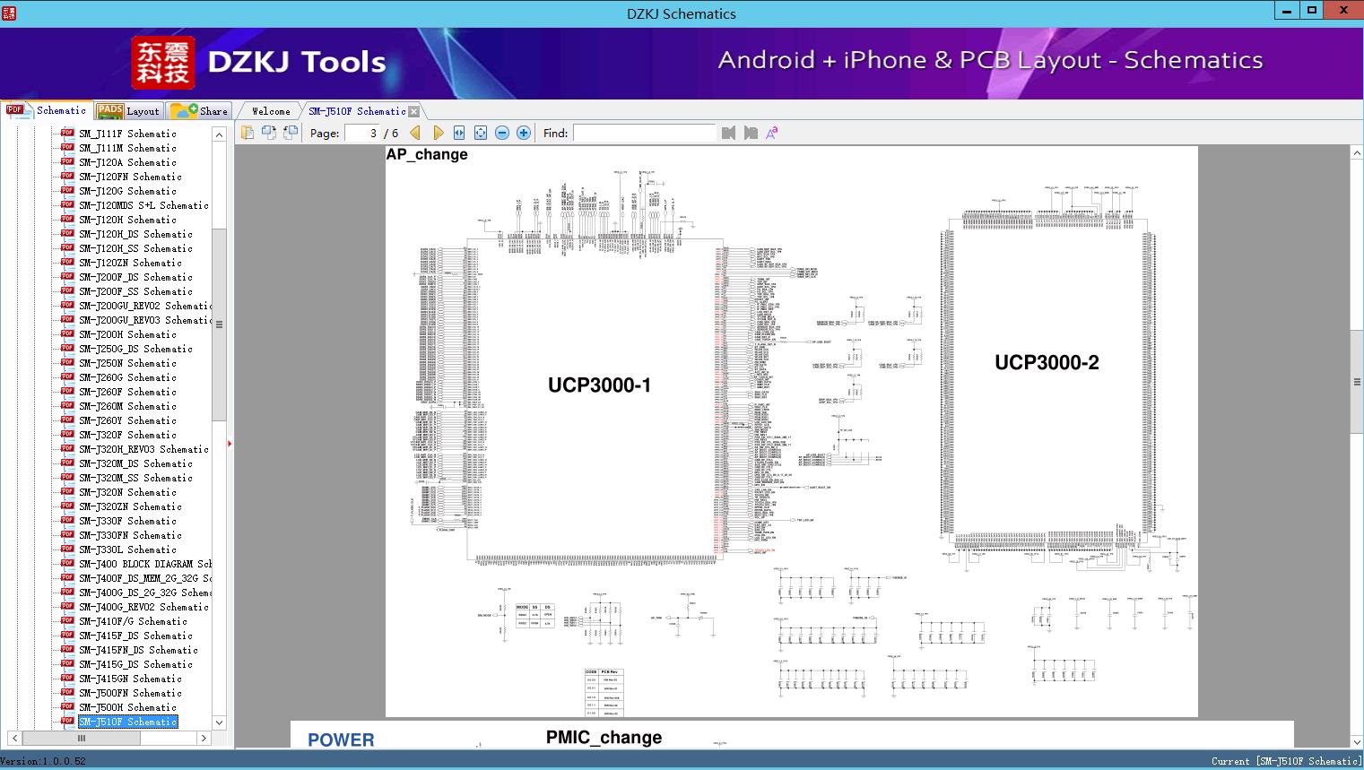This screenshot has width=1364, height=770.
Task: Open SM-J120A Schematic
Action: click(127, 162)
